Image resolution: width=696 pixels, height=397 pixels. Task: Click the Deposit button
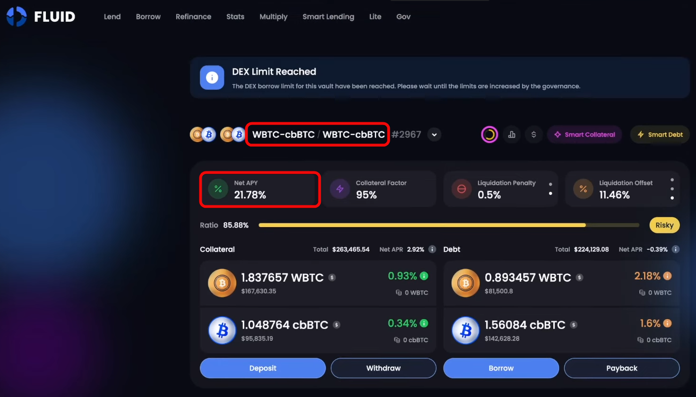pyautogui.click(x=263, y=368)
